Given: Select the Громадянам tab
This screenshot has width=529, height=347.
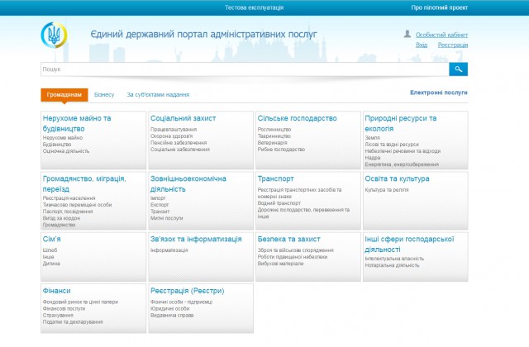Looking at the screenshot, I should pyautogui.click(x=64, y=95).
